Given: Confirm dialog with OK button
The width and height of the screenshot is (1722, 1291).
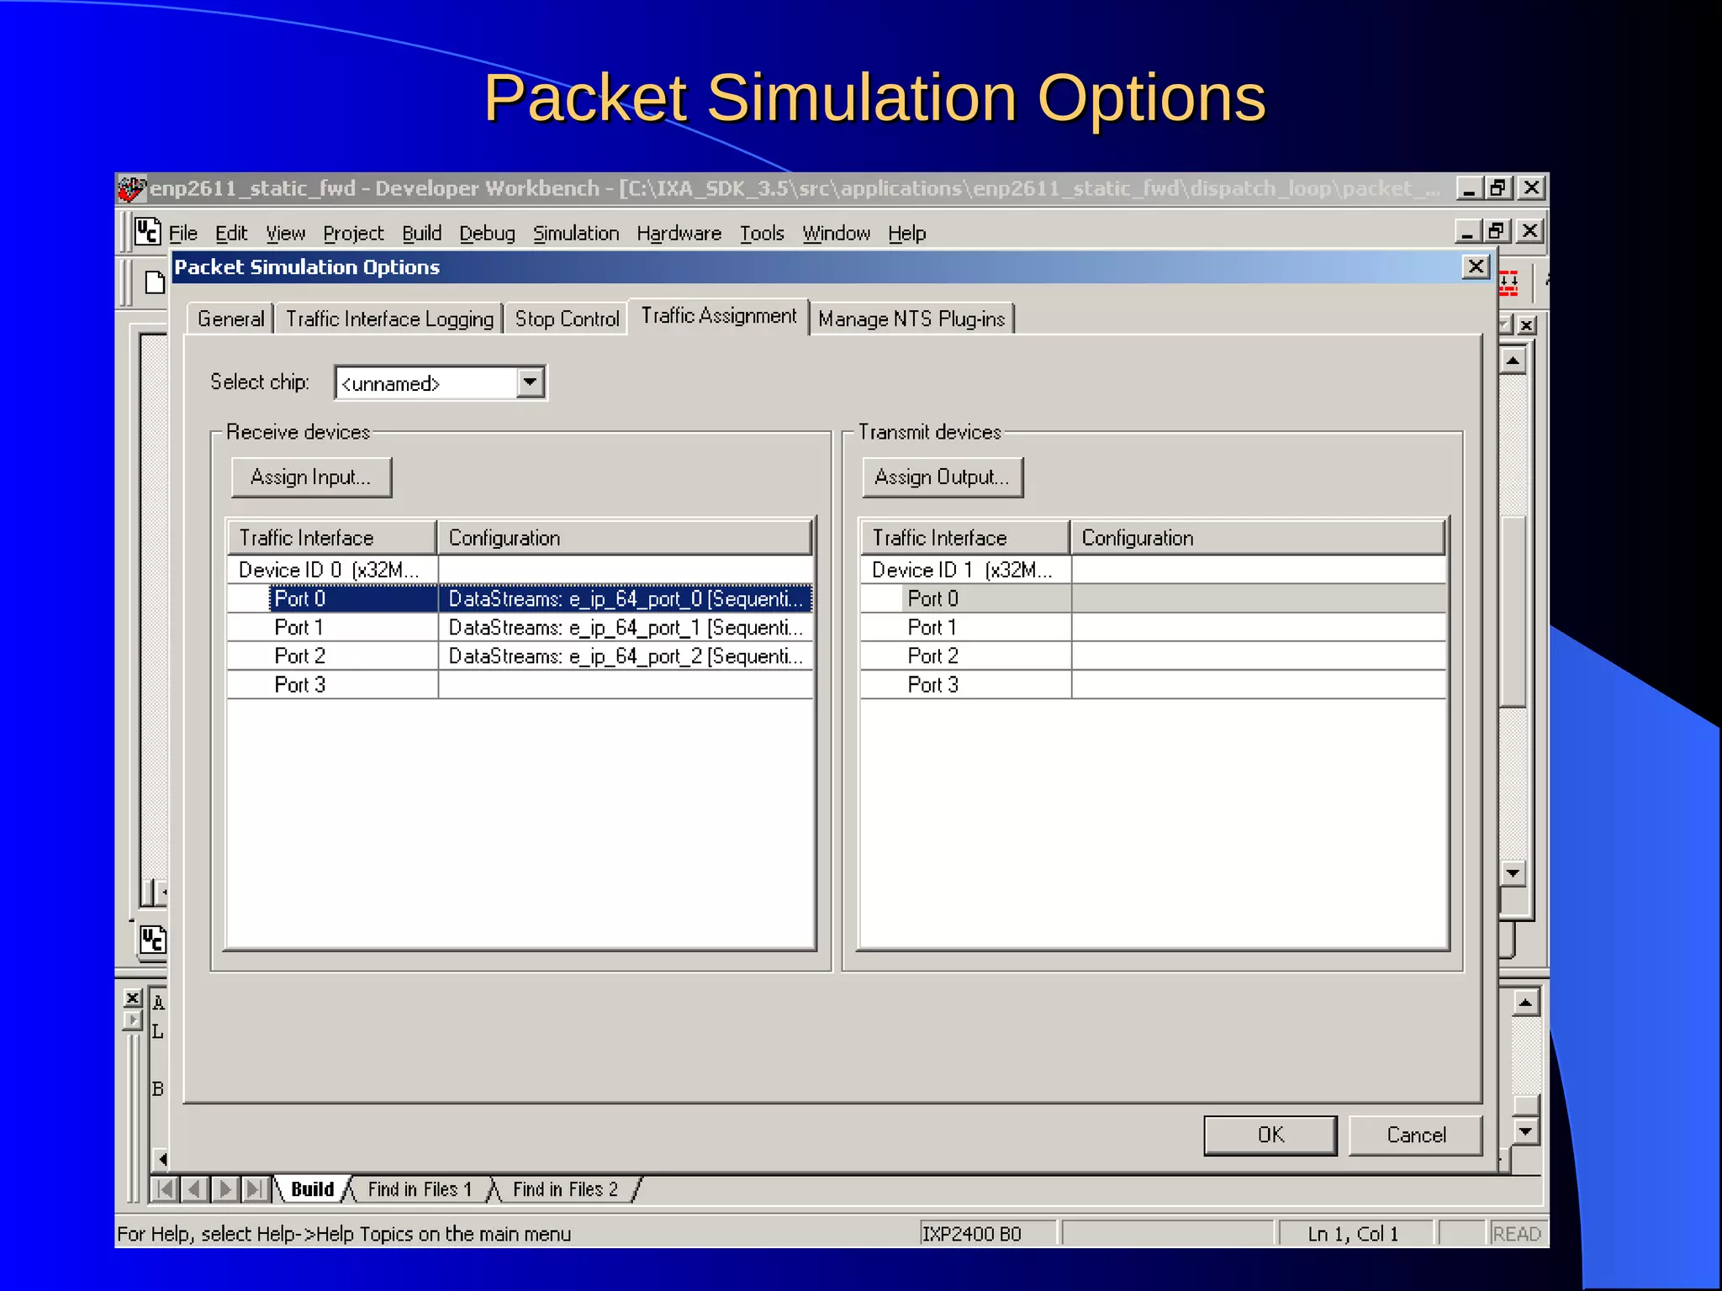Looking at the screenshot, I should 1270,1136.
